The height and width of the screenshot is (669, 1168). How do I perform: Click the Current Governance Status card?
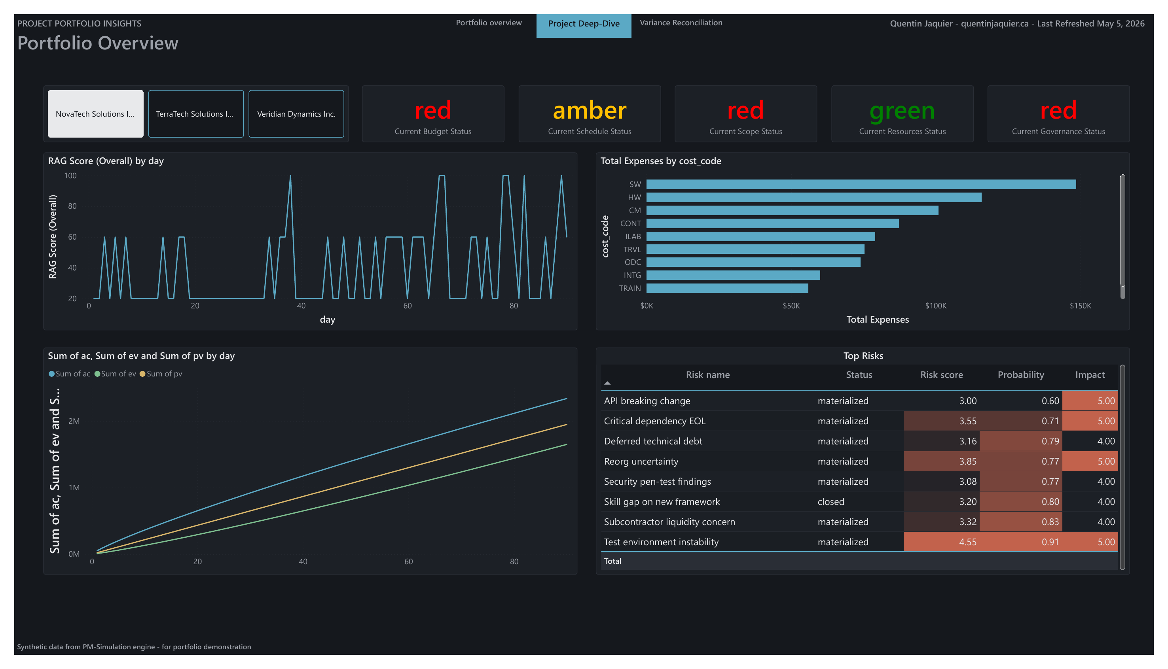[1058, 114]
